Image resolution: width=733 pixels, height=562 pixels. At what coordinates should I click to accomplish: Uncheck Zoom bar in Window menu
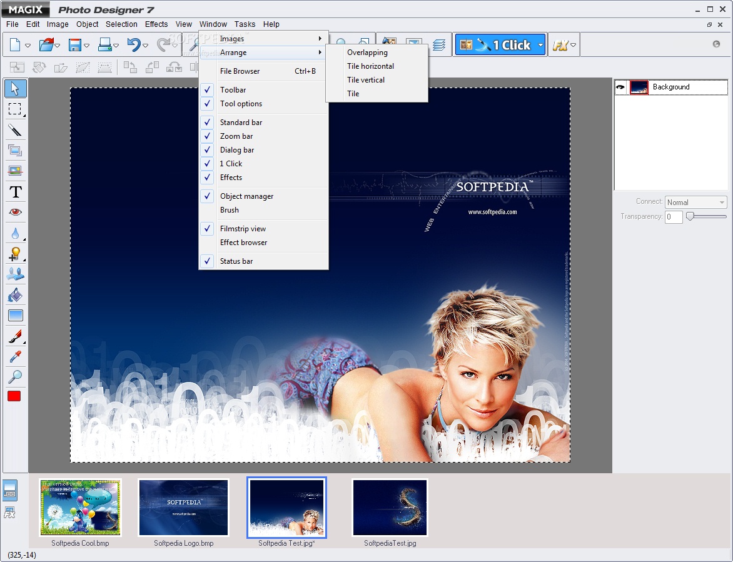pos(264,136)
